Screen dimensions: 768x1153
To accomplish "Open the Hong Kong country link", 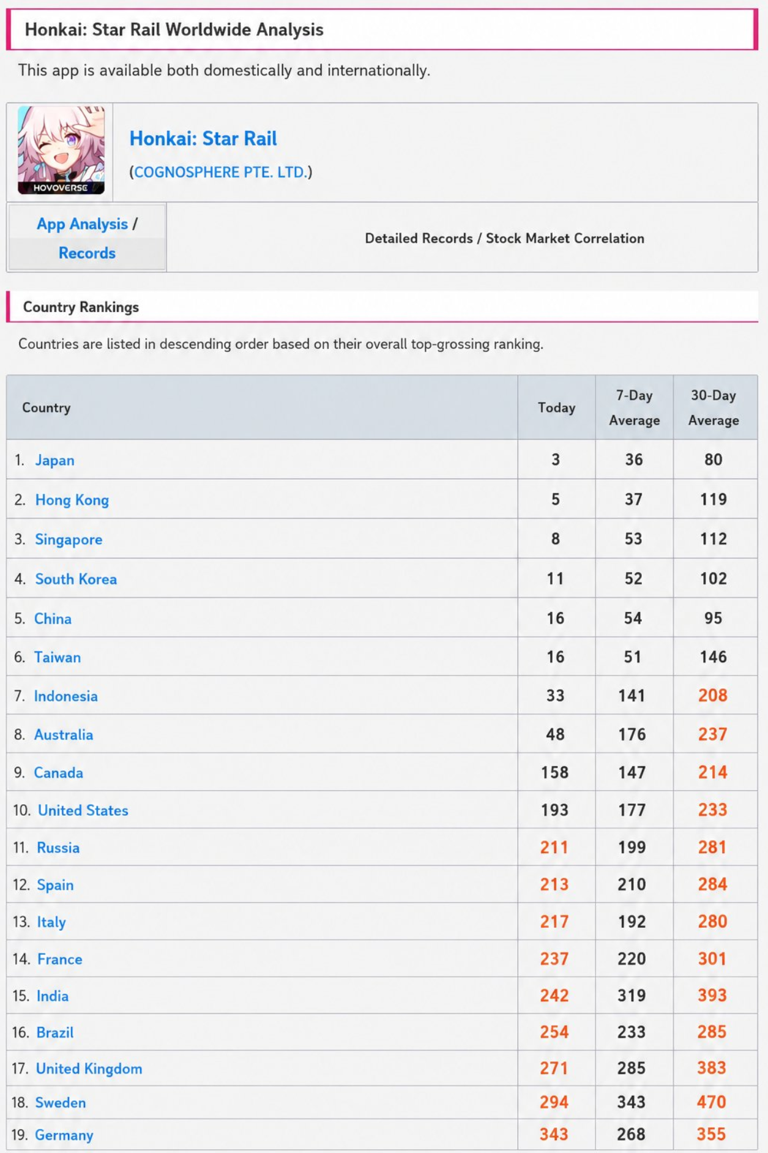I will click(x=72, y=500).
